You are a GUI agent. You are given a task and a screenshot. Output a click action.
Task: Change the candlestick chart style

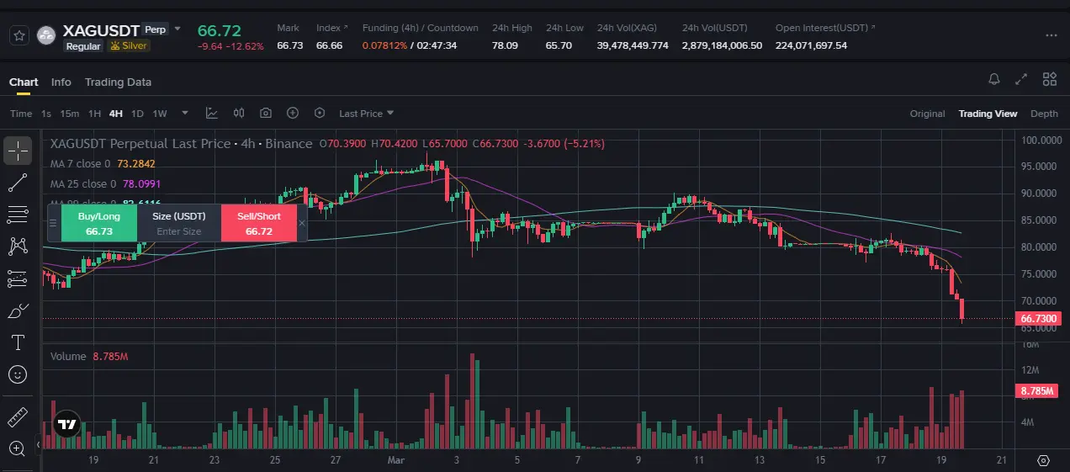pos(239,113)
